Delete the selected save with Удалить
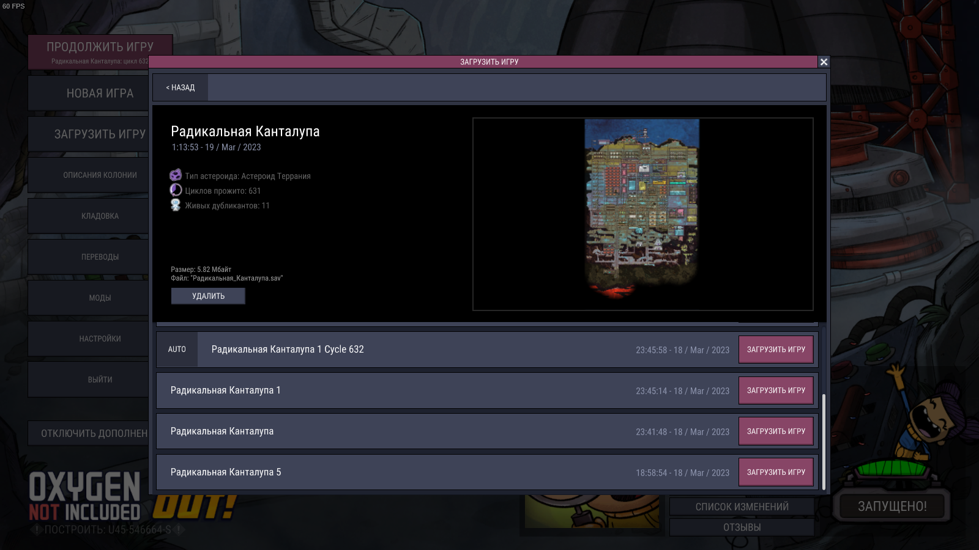This screenshot has height=550, width=979. tap(208, 296)
